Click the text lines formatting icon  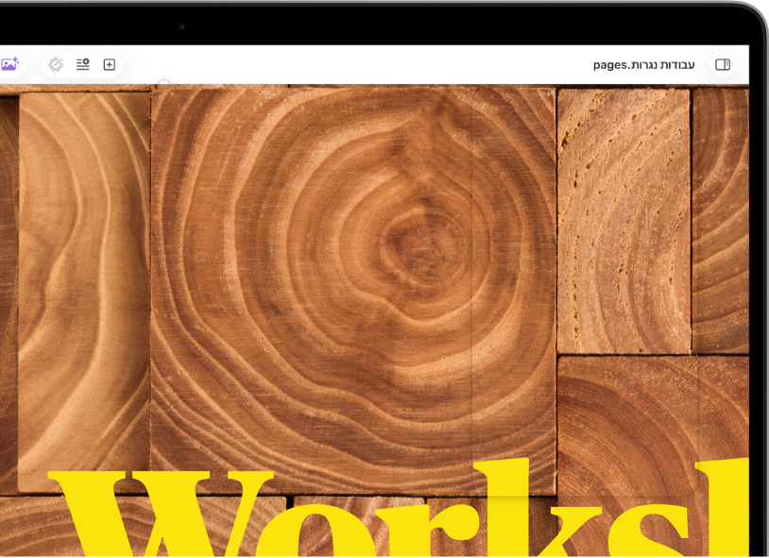pos(83,64)
